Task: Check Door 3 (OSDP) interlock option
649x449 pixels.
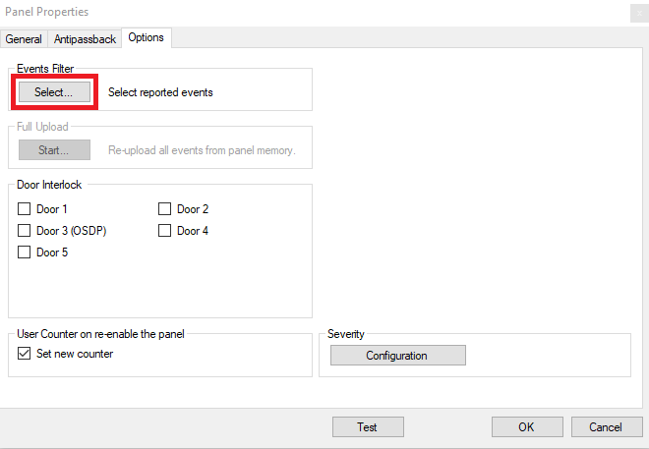Action: click(x=24, y=230)
